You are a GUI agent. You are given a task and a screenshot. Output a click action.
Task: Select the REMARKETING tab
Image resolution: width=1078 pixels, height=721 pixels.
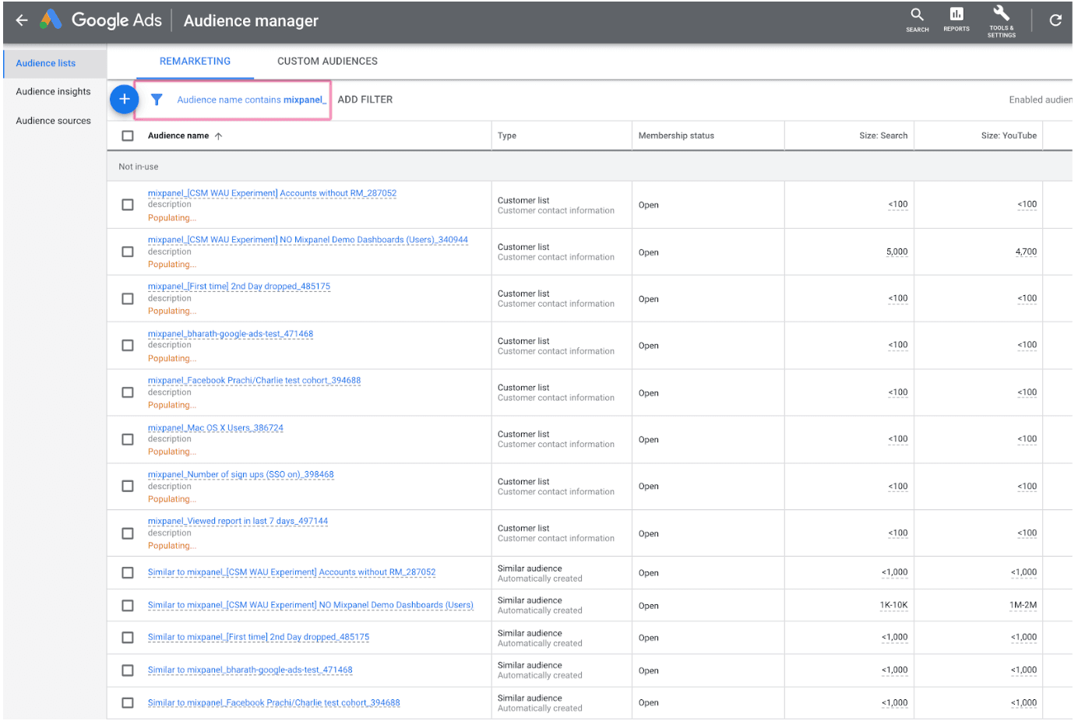(195, 61)
